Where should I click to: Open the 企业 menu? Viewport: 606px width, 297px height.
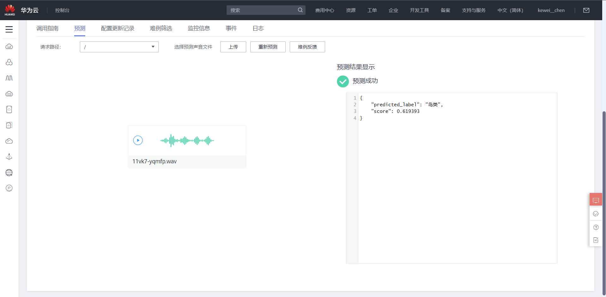point(393,10)
